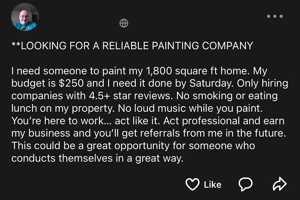Click the heart Like icon
This screenshot has width=300, height=200.
click(x=193, y=184)
